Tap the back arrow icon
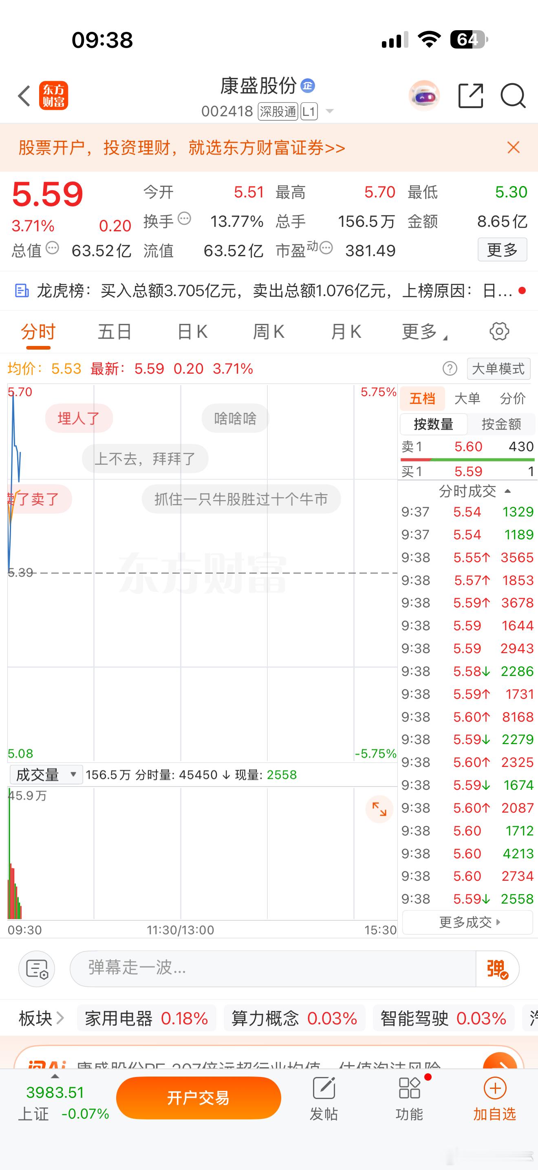 pyautogui.click(x=24, y=96)
